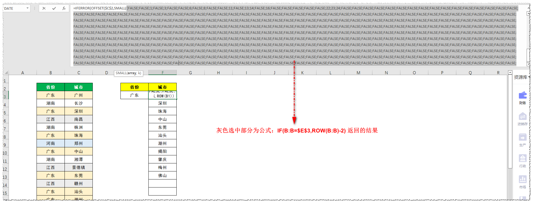Select 深圳 in the result list
This screenshot has width=533, height=203.
(x=163, y=103)
